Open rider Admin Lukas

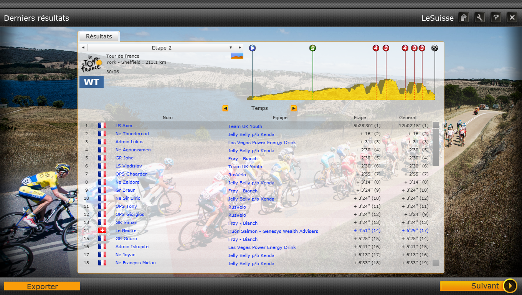point(129,142)
